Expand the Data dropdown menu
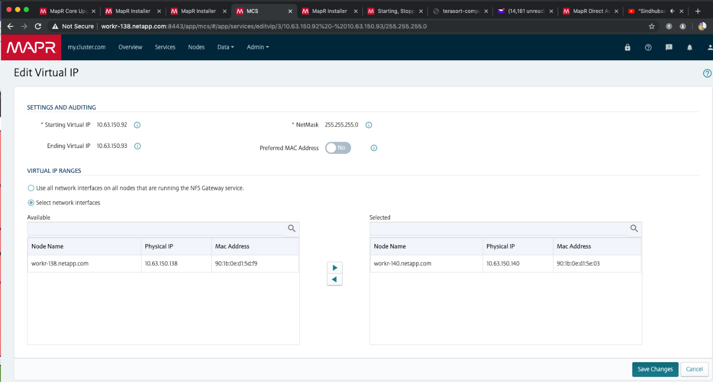Screen dimensions: 713x382 (x=225, y=47)
